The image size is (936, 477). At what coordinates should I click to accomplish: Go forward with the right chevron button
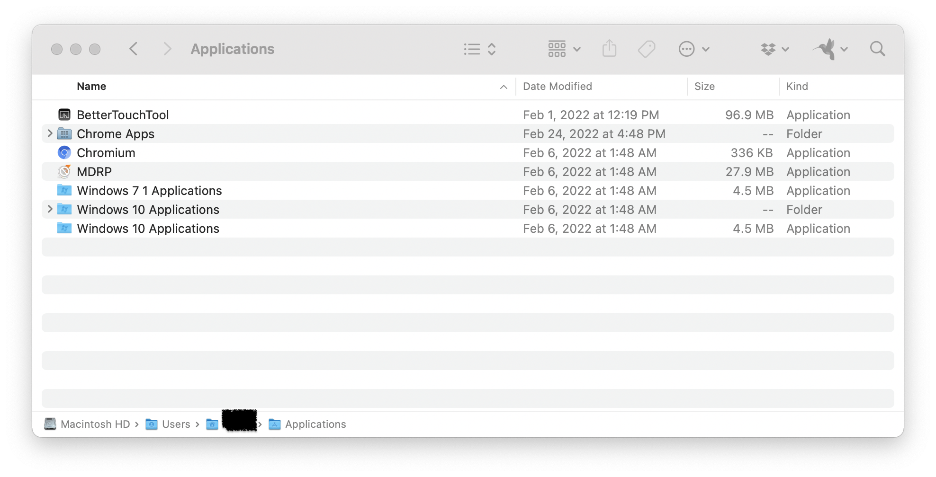167,49
